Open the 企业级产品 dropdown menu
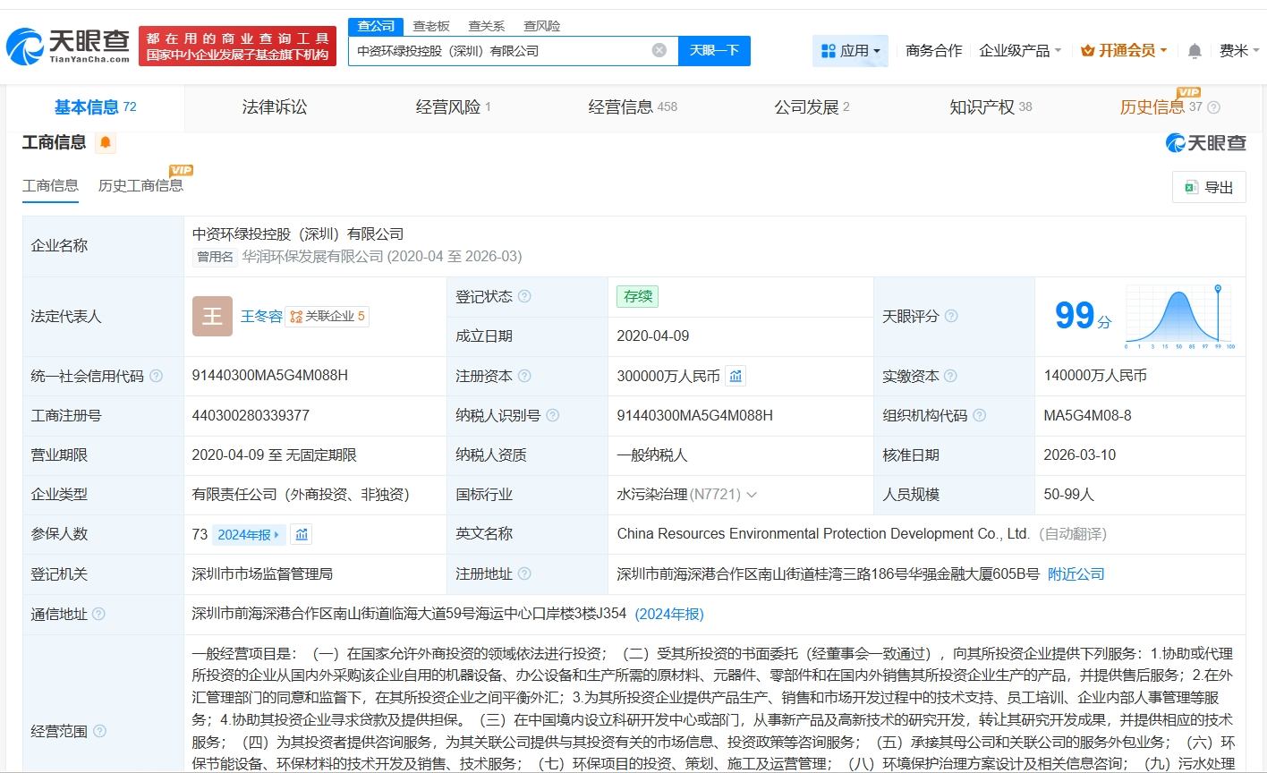The image size is (1267, 773). 1020,51
